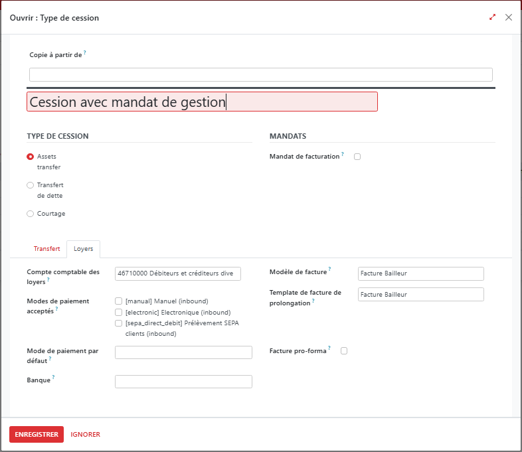Select the Assets transfer radio option
The height and width of the screenshot is (452, 522).
(31, 157)
